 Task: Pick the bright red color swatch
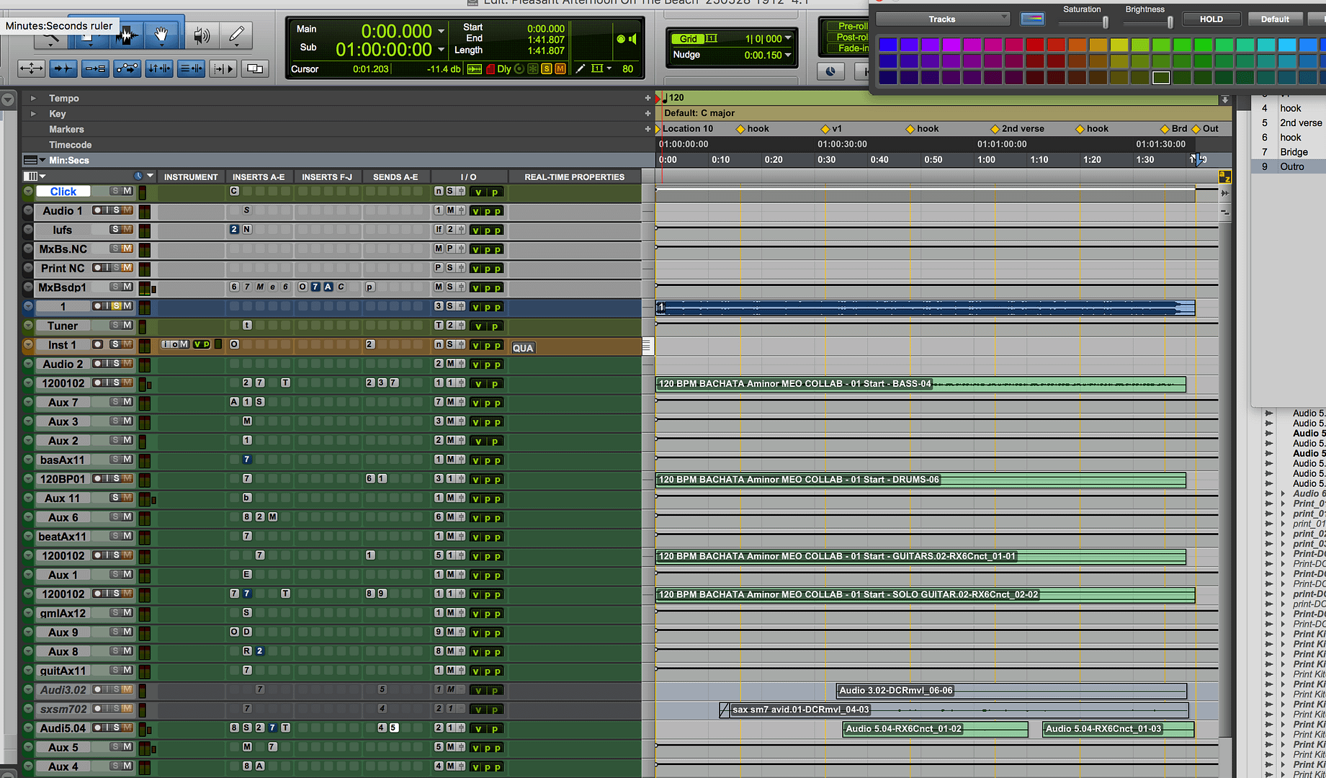coord(1034,45)
